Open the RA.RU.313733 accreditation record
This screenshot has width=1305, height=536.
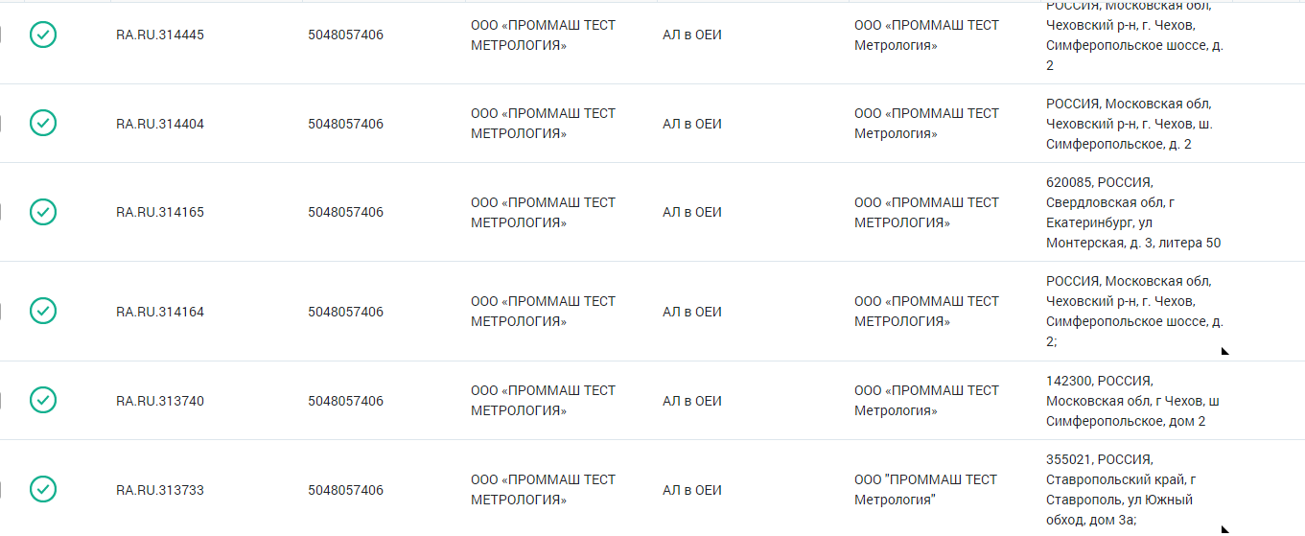[x=160, y=490]
